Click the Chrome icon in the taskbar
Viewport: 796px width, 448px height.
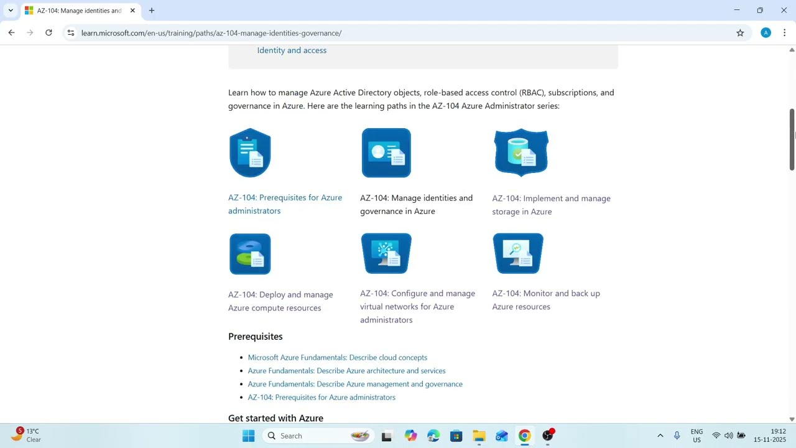pyautogui.click(x=525, y=436)
